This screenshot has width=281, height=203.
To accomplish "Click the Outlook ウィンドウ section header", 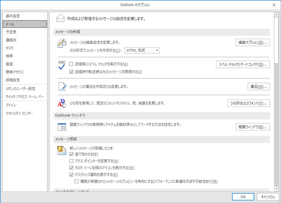I will [162, 115].
